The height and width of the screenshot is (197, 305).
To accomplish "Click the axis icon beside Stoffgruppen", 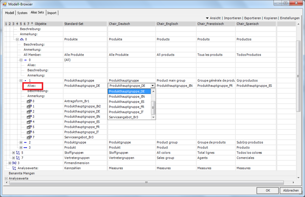I will tap(18, 153).
